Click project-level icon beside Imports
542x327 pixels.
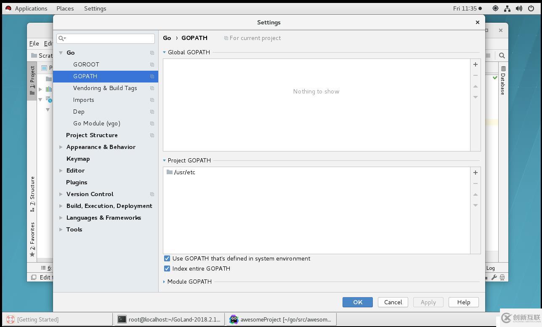coord(152,100)
